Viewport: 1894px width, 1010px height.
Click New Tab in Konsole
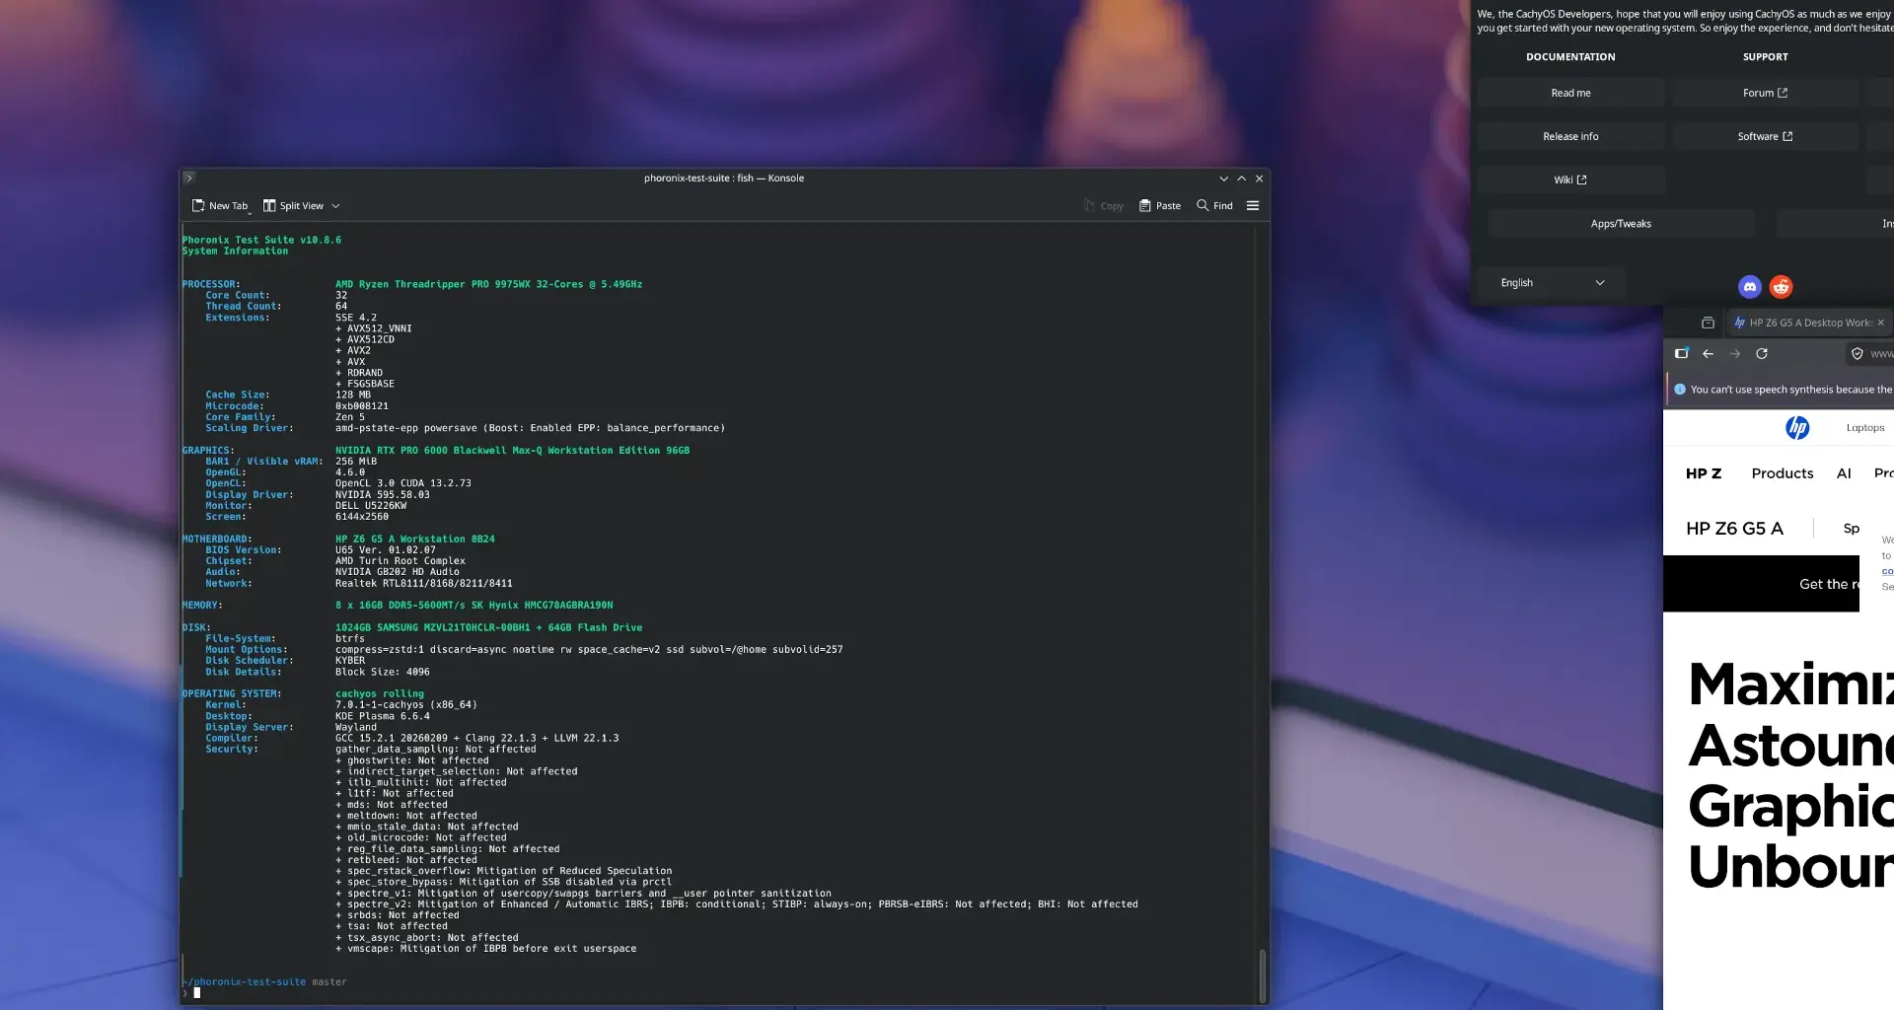pyautogui.click(x=219, y=205)
